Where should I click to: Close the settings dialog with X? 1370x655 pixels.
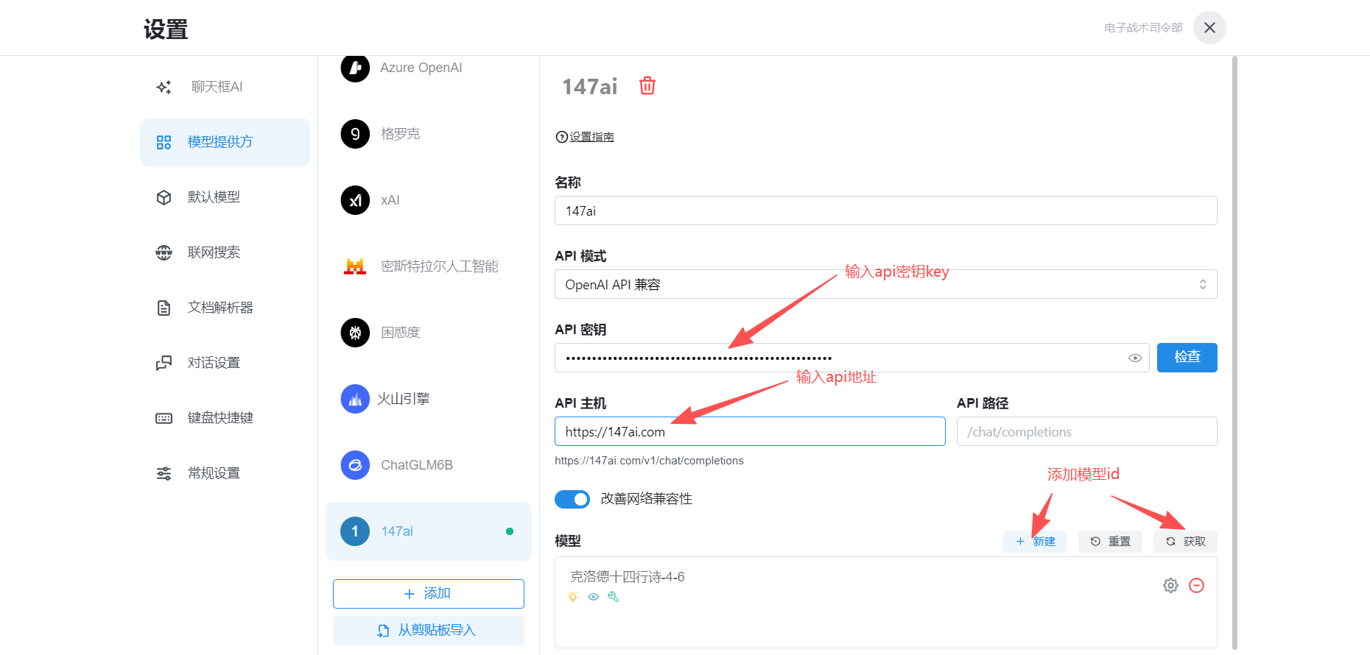point(1209,28)
